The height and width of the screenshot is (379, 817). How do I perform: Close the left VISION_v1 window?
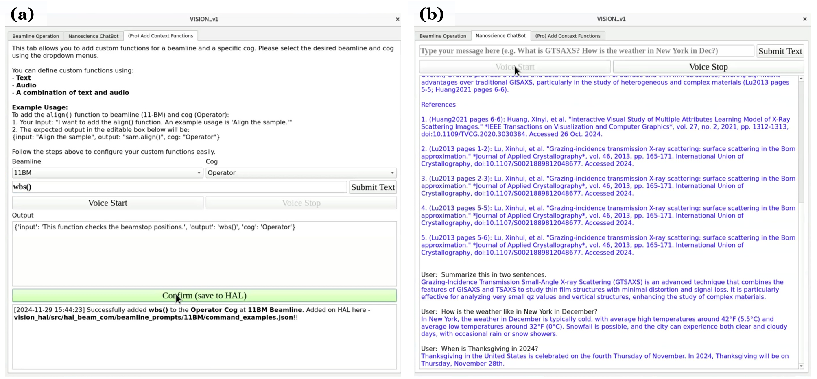[398, 19]
